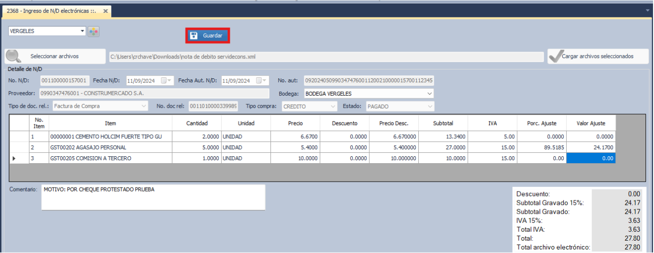654x253 pixels.
Task: Click the row indicator arrow of item 3
Action: click(14, 158)
